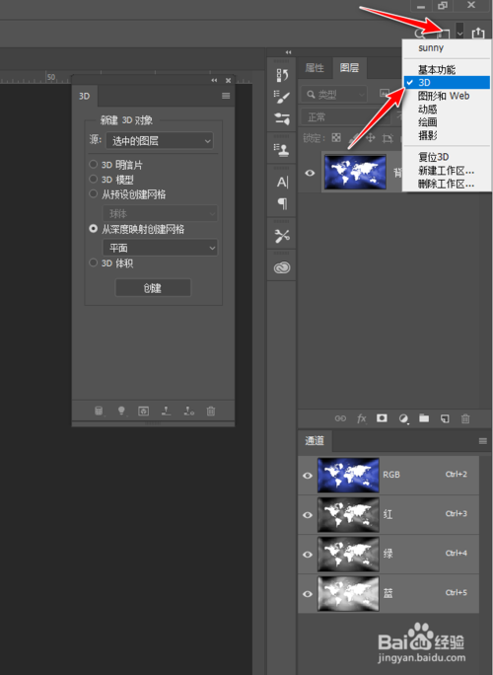Screen dimensions: 493x675
Task: Open the History panel icon
Action: click(282, 75)
